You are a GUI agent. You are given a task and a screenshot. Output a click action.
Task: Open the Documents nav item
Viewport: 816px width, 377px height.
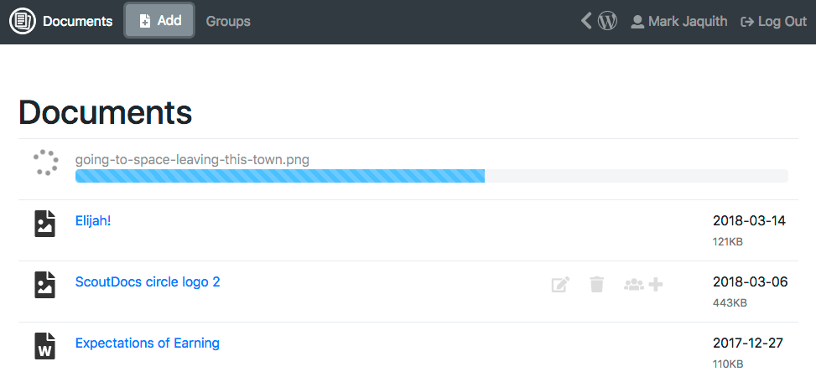coord(77,21)
